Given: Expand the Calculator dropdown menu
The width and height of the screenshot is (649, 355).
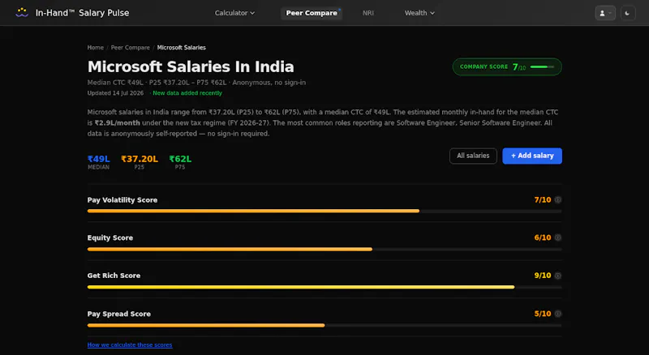Looking at the screenshot, I should click(234, 13).
